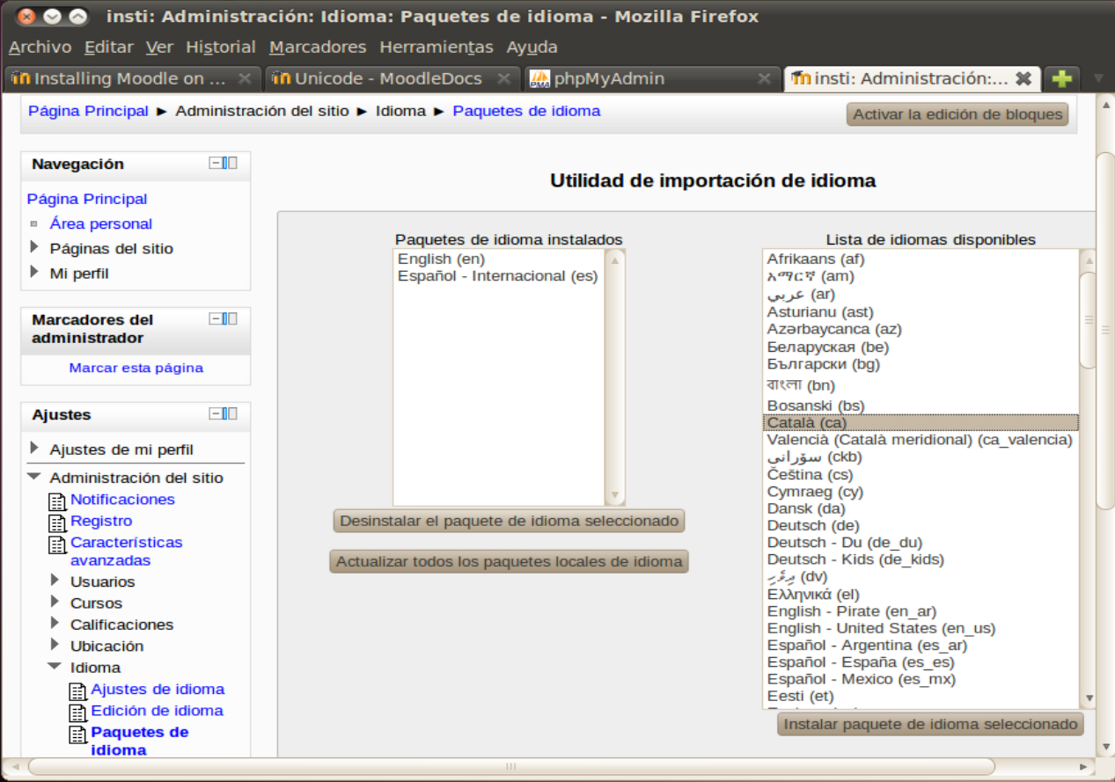The width and height of the screenshot is (1115, 782).
Task: Expand the Usuarios section in site administration
Action: tap(55, 581)
